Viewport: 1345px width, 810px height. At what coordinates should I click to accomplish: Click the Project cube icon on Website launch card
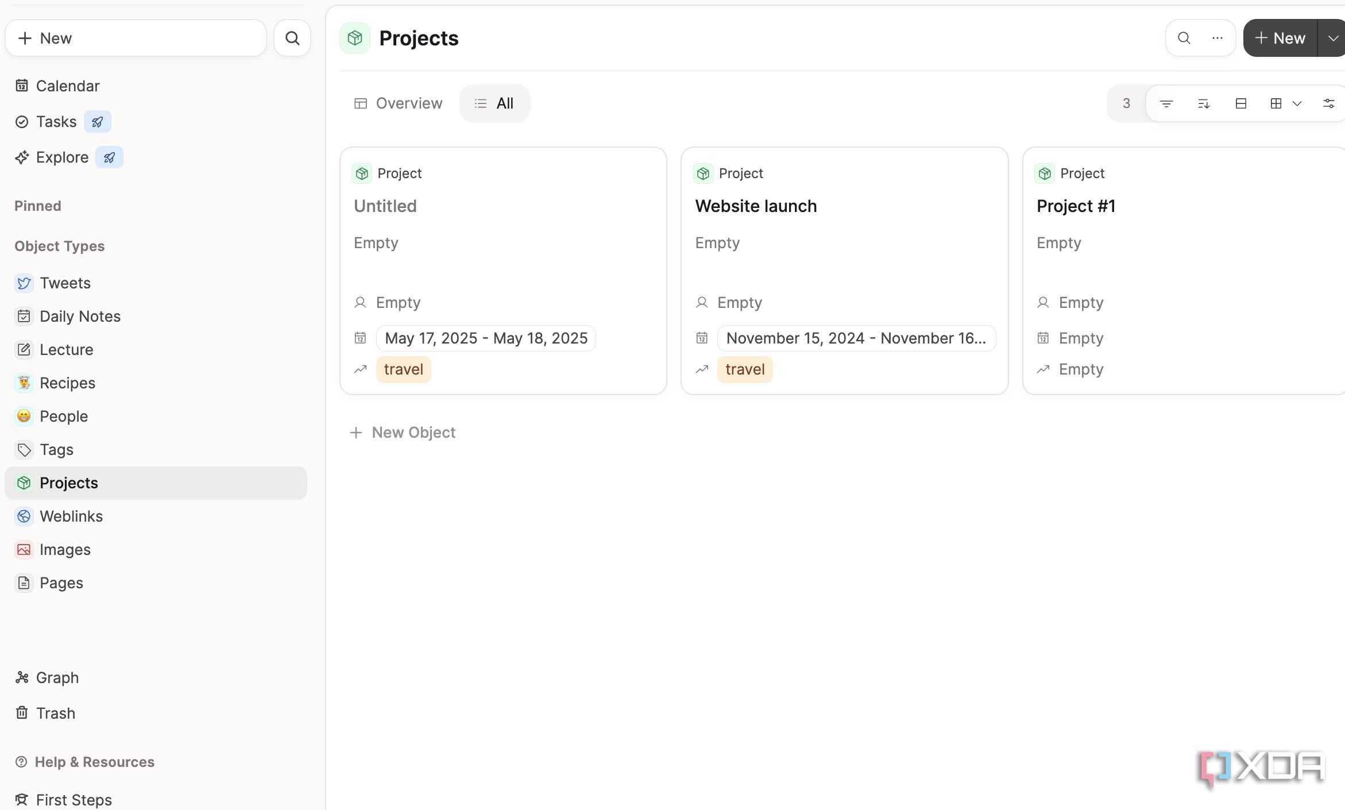click(703, 173)
